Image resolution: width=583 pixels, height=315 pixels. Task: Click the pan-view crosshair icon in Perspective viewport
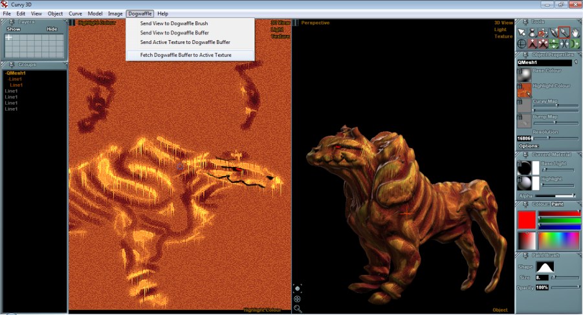click(298, 299)
